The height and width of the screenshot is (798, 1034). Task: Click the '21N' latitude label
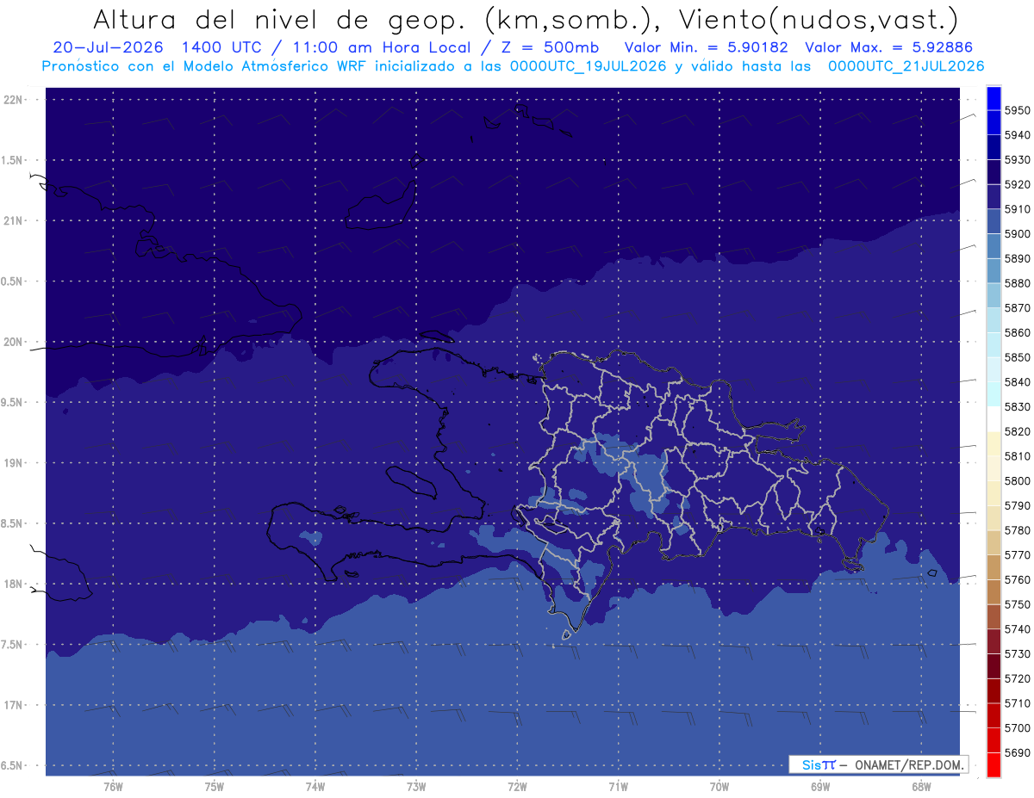[14, 221]
